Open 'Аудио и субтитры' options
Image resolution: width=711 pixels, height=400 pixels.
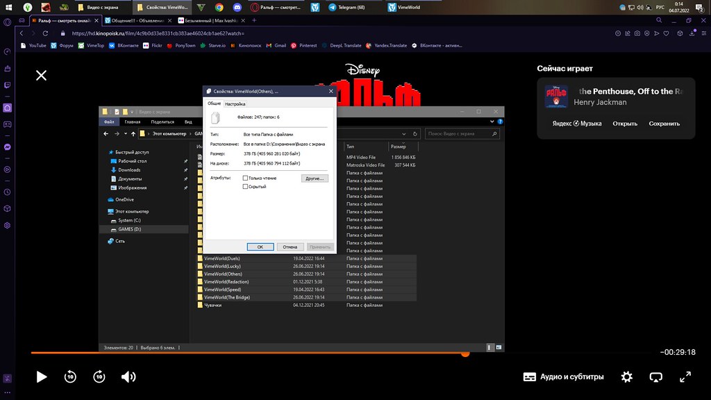(x=563, y=376)
